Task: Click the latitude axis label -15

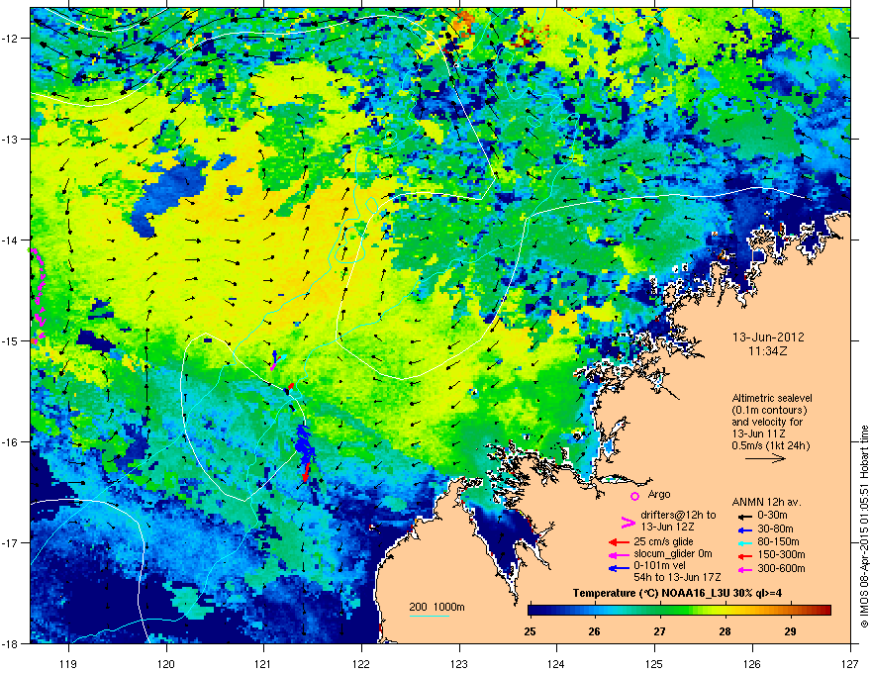Action: (x=10, y=340)
